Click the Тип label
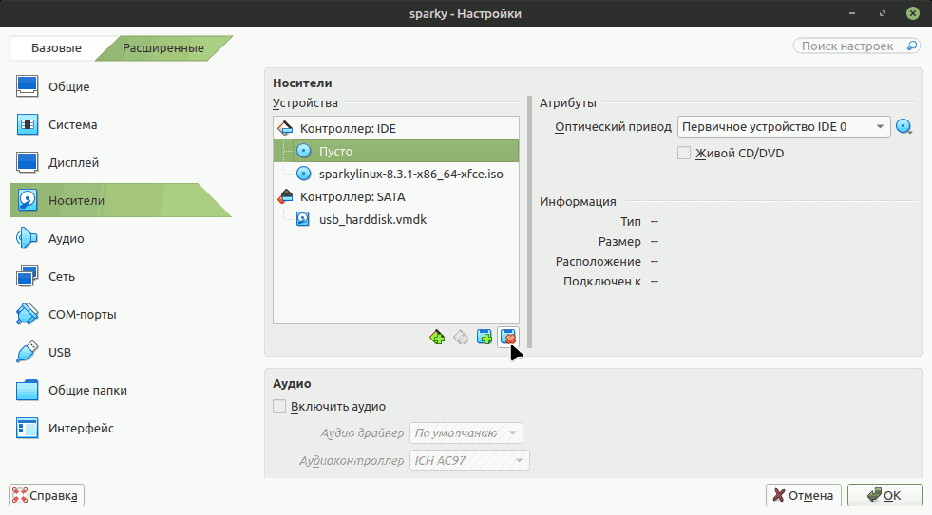 point(631,221)
